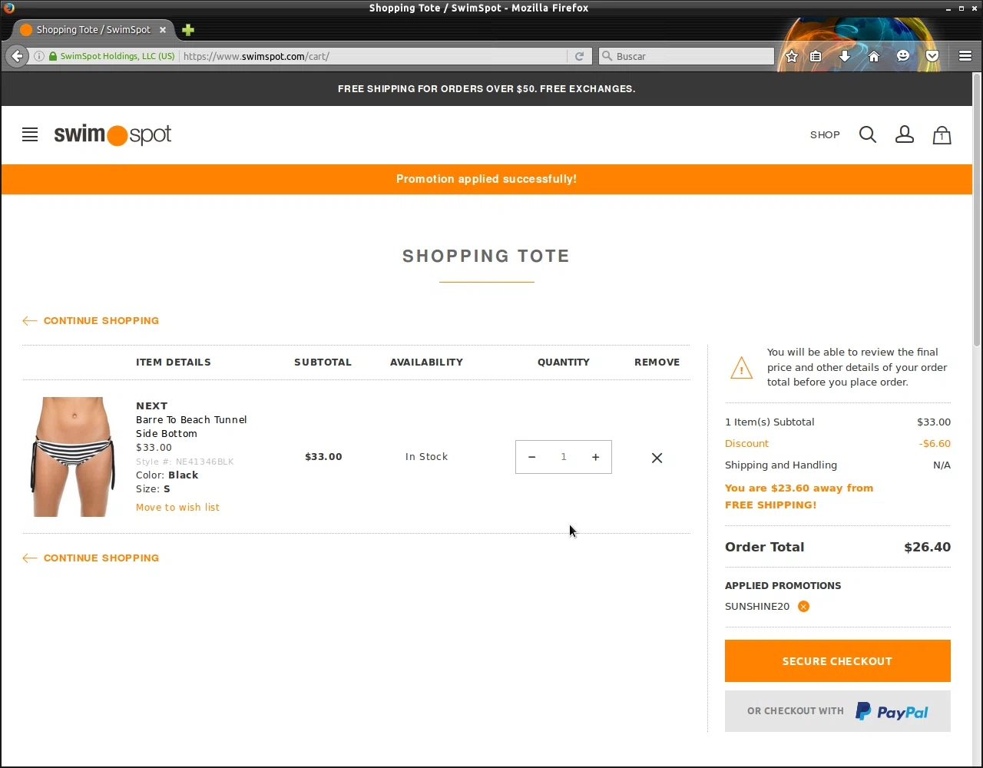
Task: Remove the Barre To Beach item with X
Action: pyautogui.click(x=657, y=458)
